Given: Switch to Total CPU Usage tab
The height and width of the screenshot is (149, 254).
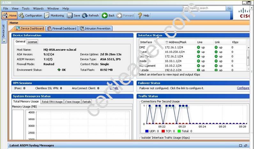Looking at the screenshot, I should click(x=52, y=102).
